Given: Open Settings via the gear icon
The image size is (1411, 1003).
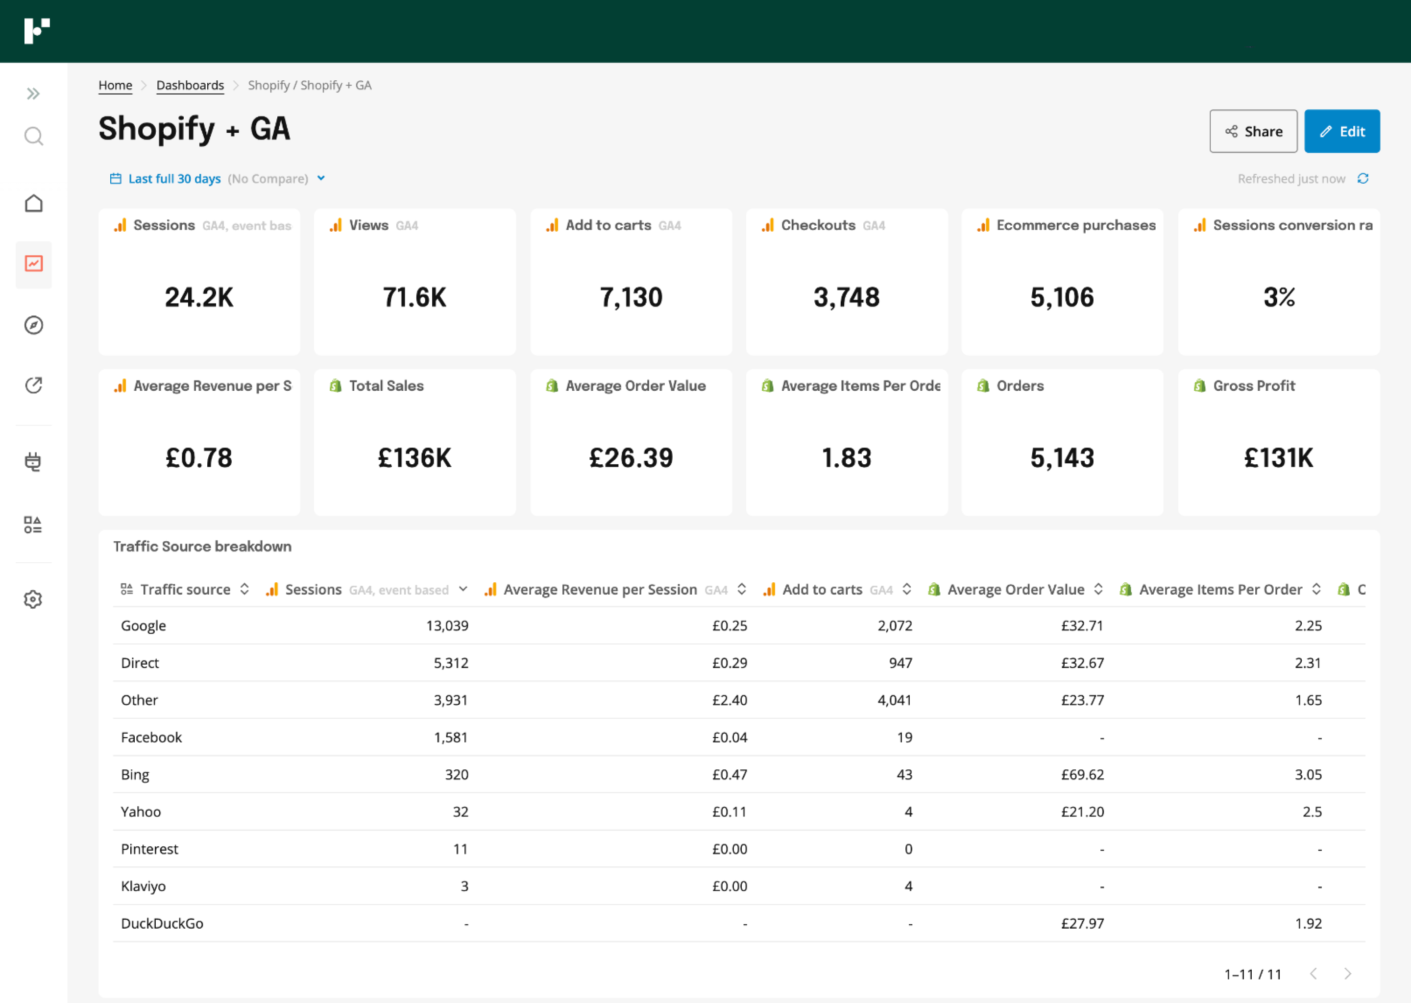Looking at the screenshot, I should pyautogui.click(x=34, y=598).
